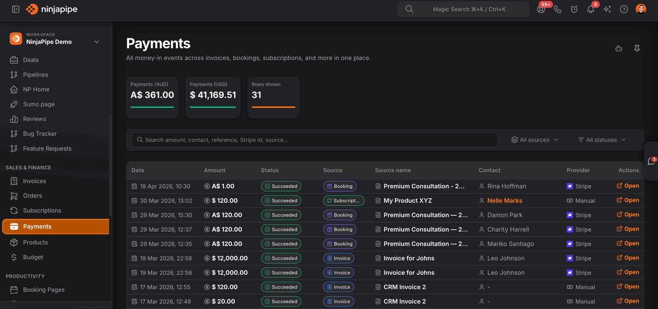Open the help question mark icon
This screenshot has height=309, width=658.
tap(624, 9)
